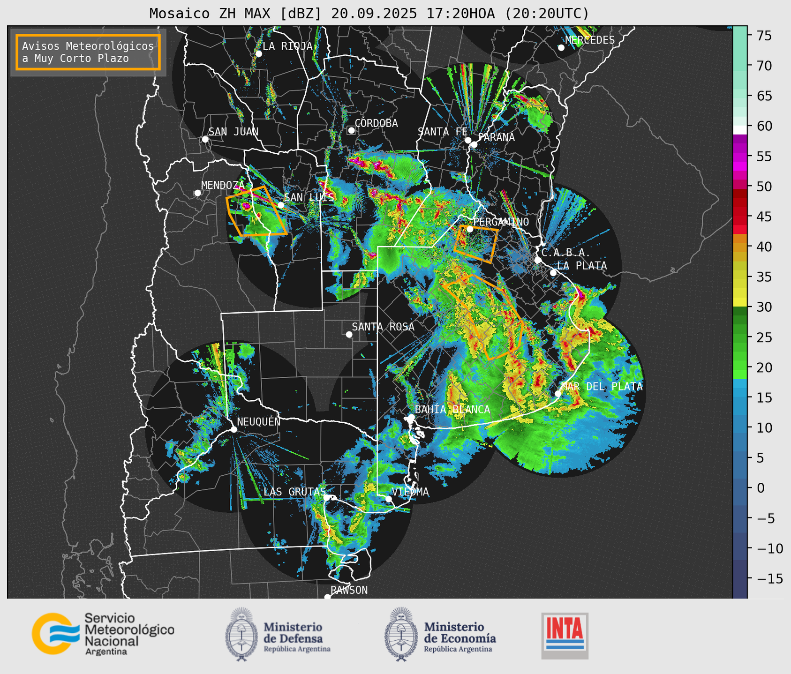Click the orange warning polygon near Pergamino

pyautogui.click(x=475, y=244)
